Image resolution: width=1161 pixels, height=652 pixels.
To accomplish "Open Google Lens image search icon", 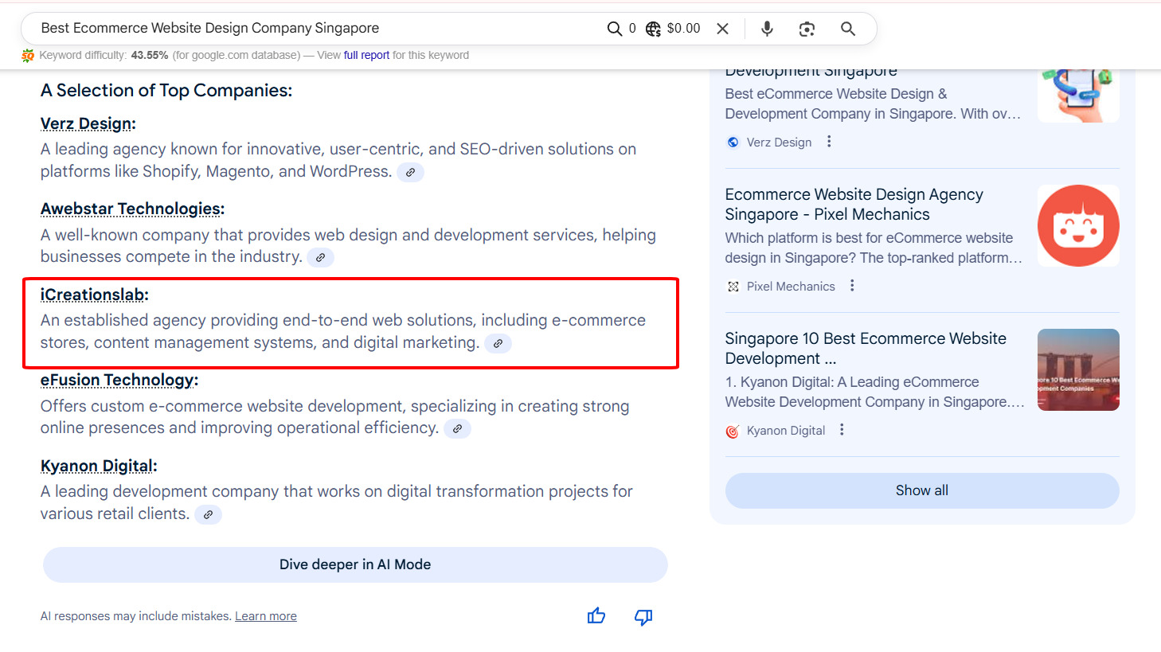I will (x=807, y=29).
